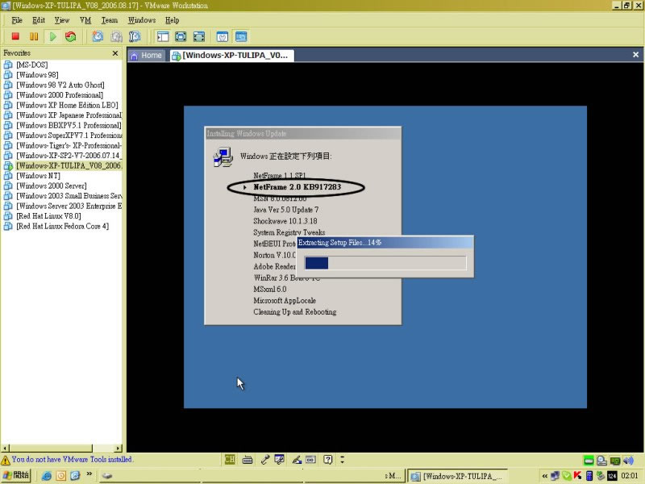Expand the Quick Launch overflow chevron
The height and width of the screenshot is (484, 645).
[89, 474]
